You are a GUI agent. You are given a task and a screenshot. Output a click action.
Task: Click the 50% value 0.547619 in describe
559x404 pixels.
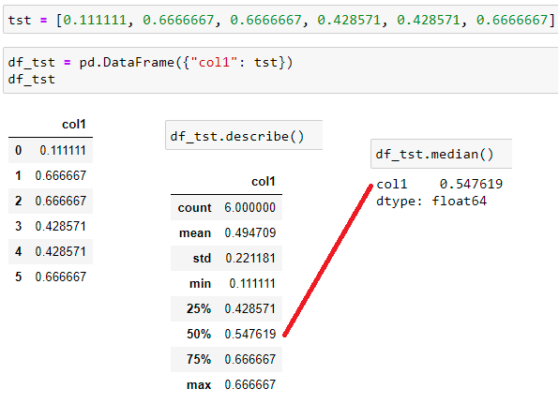[x=249, y=334]
